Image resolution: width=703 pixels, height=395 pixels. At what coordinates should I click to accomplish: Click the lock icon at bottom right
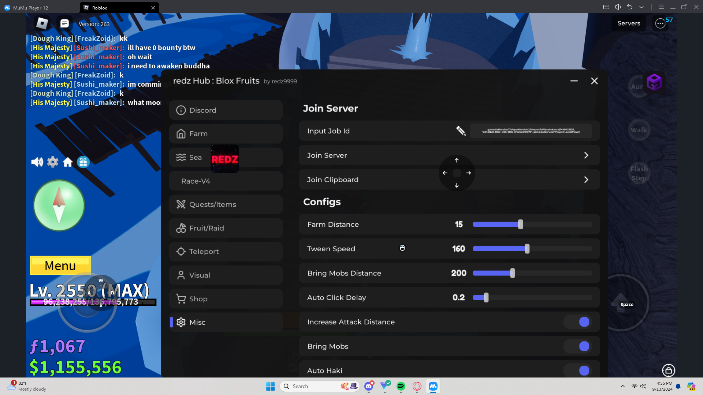(x=669, y=370)
